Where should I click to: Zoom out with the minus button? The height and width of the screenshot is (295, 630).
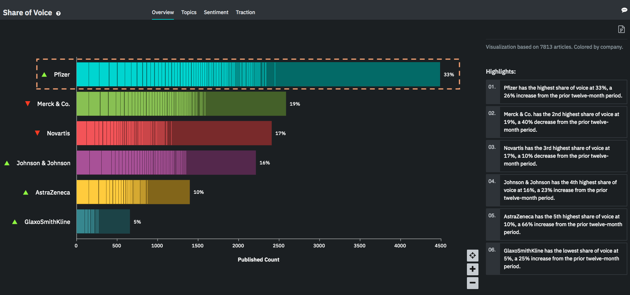pos(472,283)
